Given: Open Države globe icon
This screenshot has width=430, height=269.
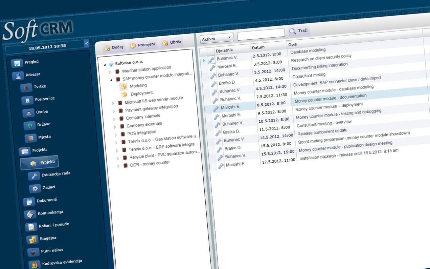Looking at the screenshot, I should point(30,125).
